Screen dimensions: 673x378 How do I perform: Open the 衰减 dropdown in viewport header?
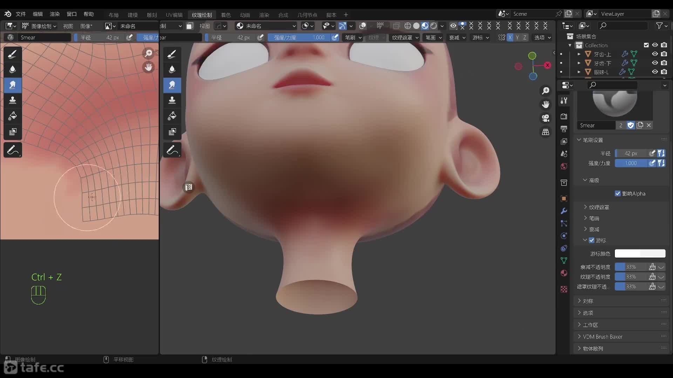click(x=457, y=37)
